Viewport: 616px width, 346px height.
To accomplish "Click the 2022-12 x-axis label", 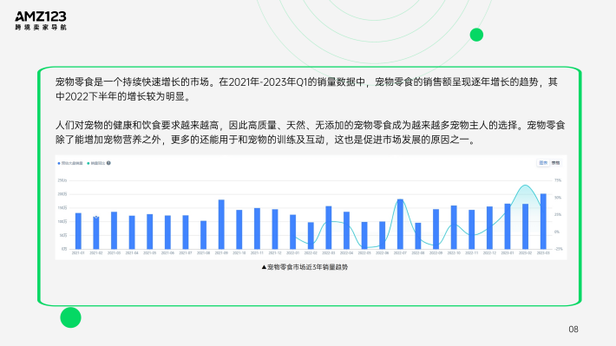I will click(489, 253).
